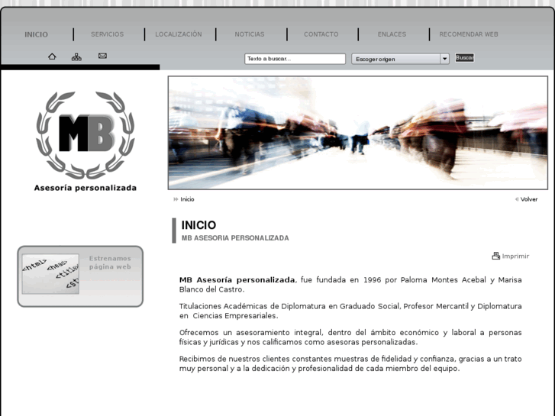Click the bold 'MB Asesoría personalizada' text
The width and height of the screenshot is (555, 416).
[x=237, y=279]
